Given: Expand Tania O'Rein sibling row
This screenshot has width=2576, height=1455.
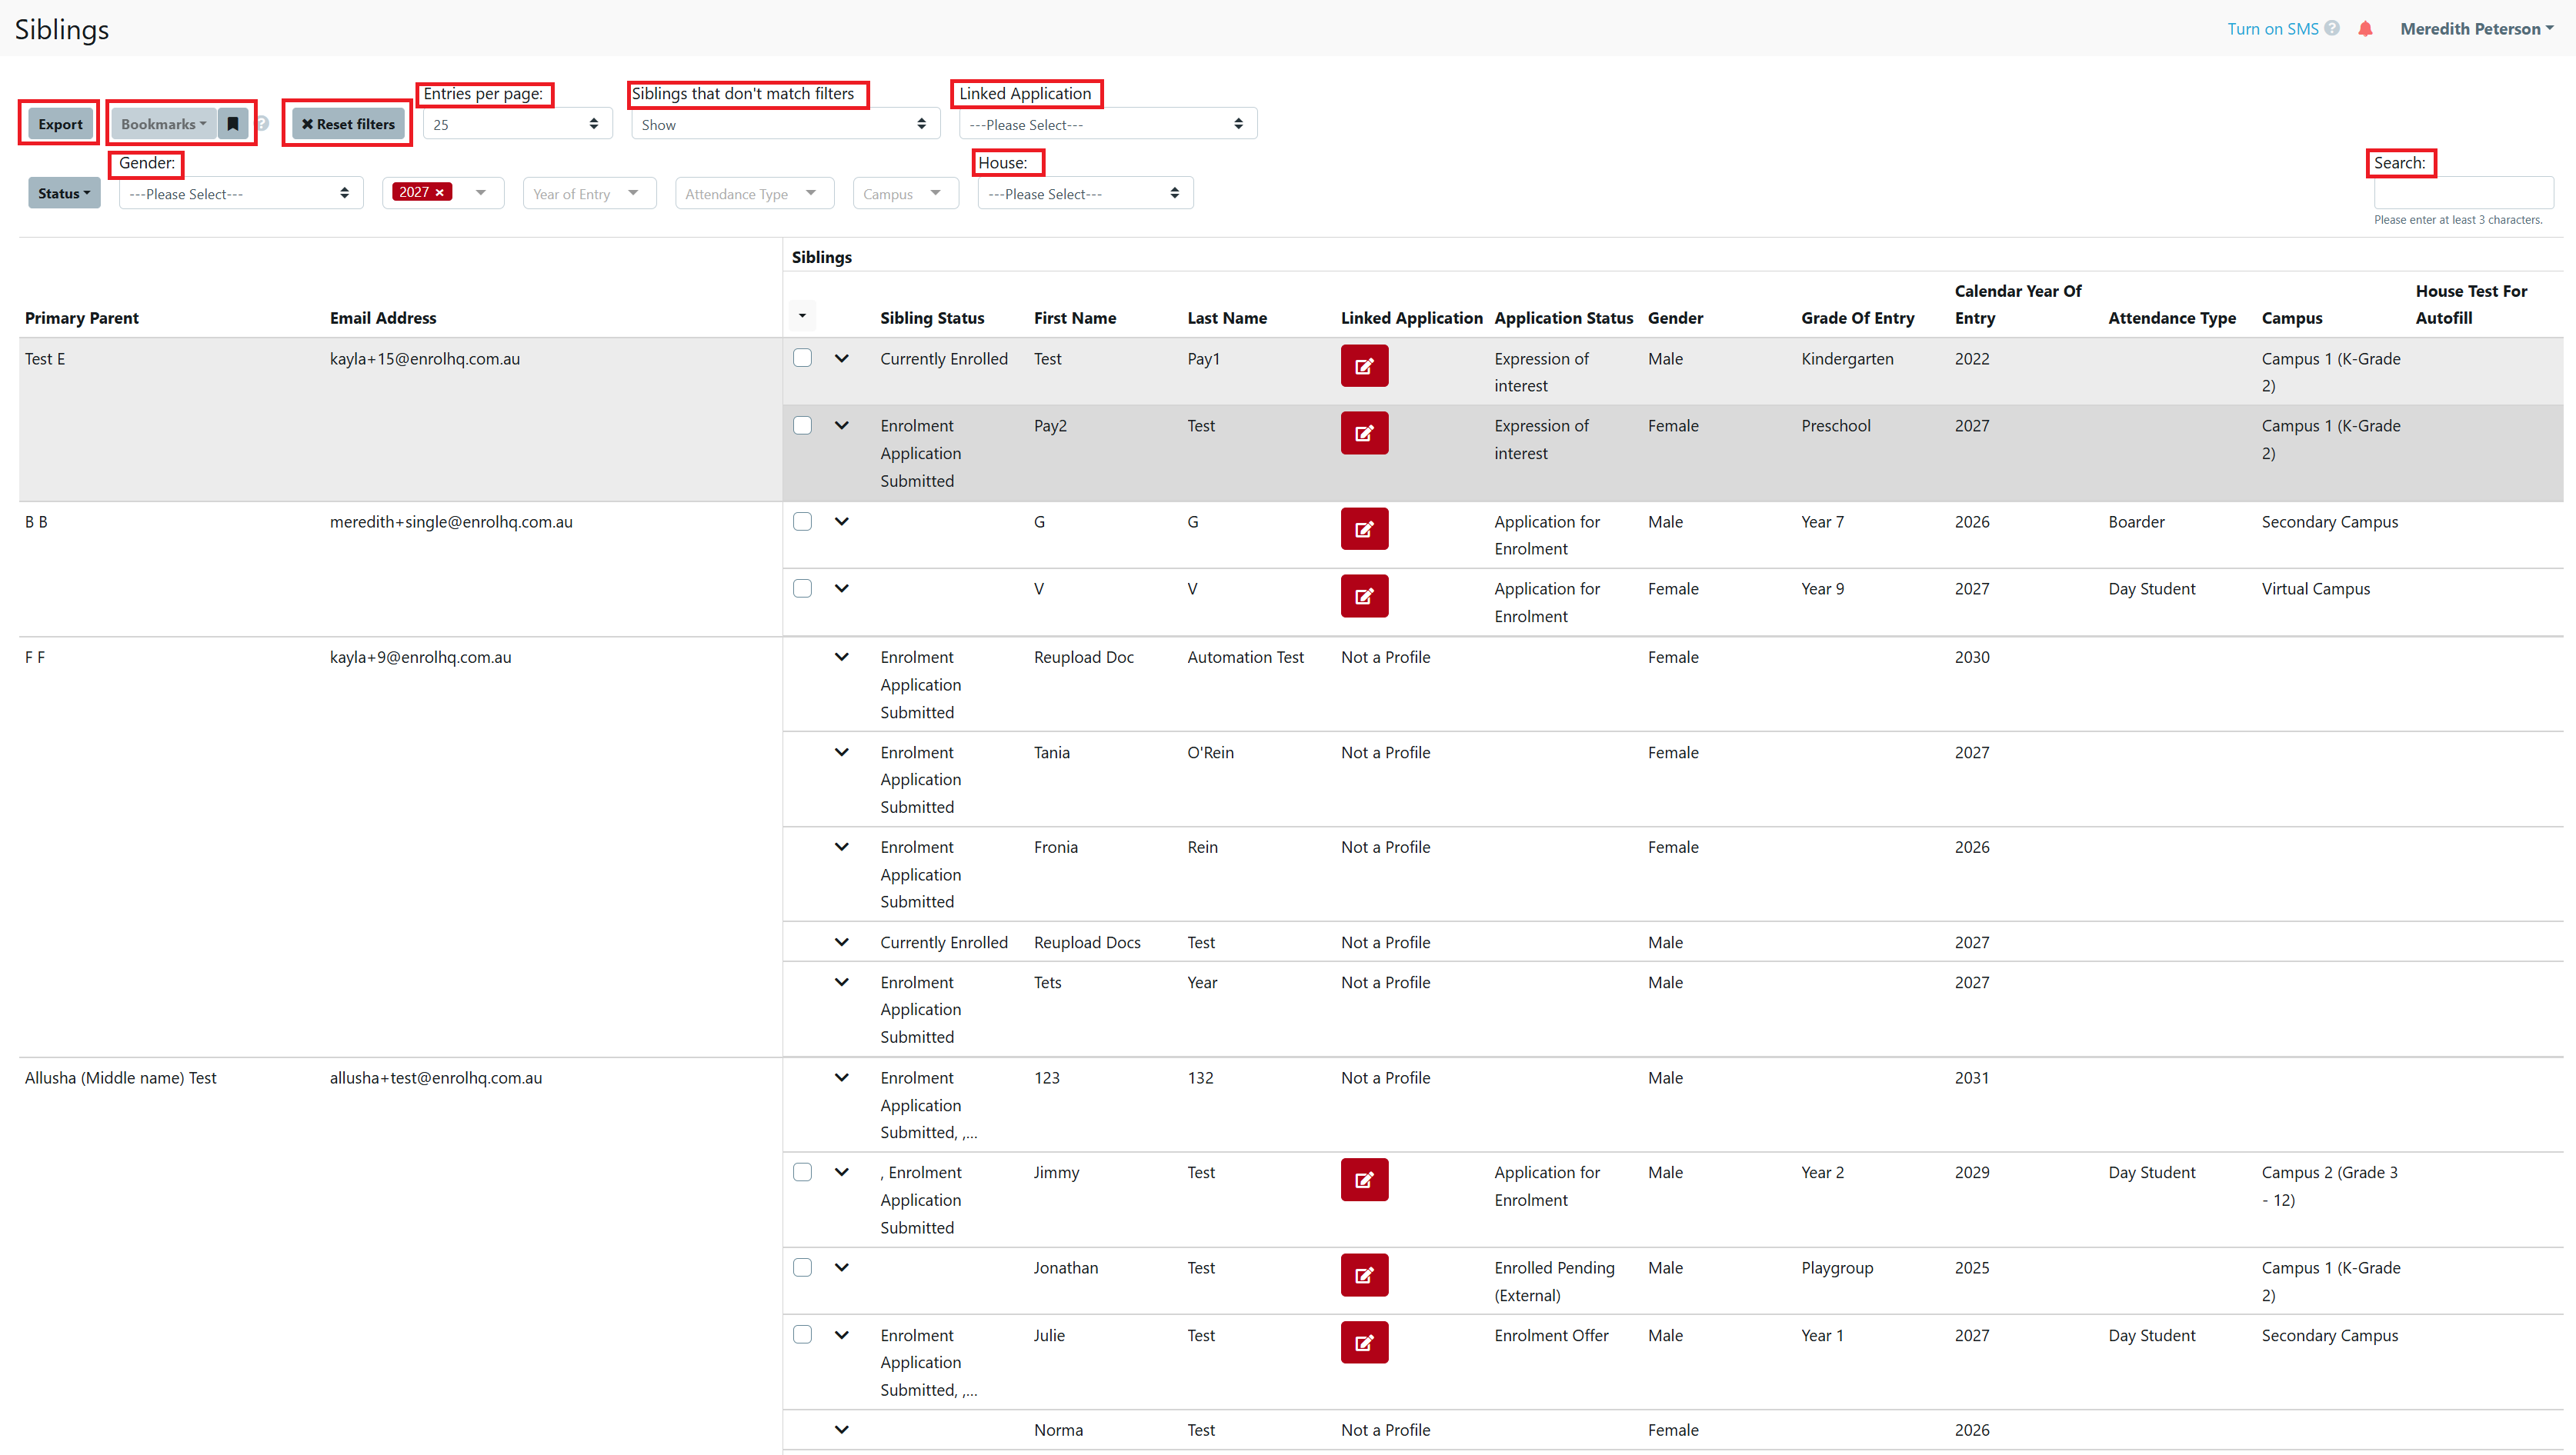Looking at the screenshot, I should 841,752.
